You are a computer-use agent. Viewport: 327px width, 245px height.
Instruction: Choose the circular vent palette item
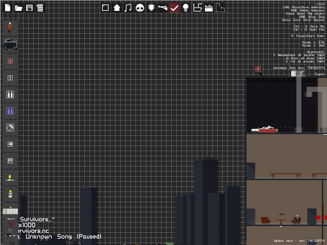coord(10,128)
